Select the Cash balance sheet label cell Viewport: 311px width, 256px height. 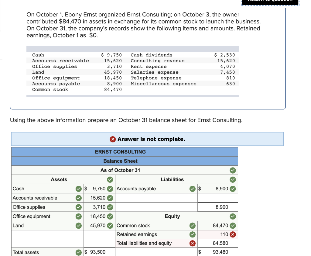click(47, 189)
